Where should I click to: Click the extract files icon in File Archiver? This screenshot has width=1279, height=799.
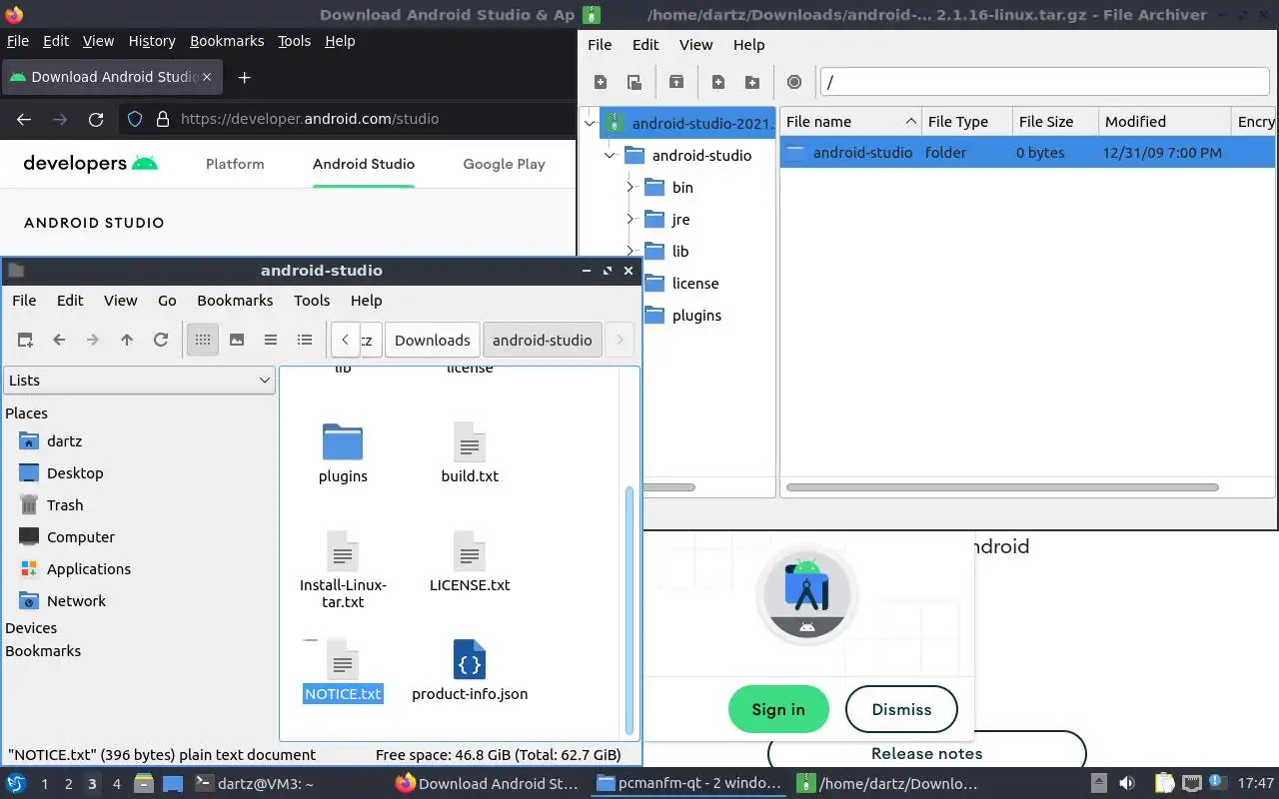pyautogui.click(x=676, y=82)
